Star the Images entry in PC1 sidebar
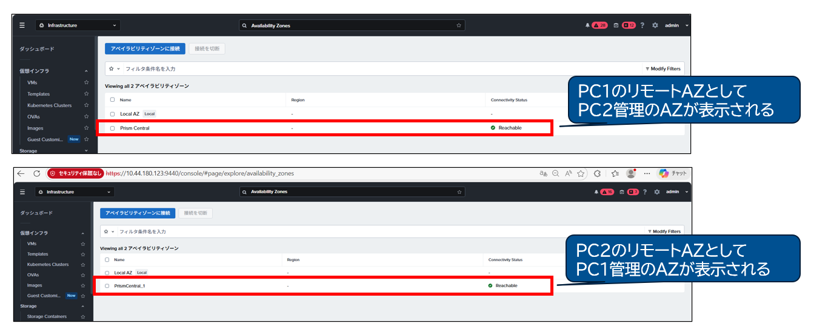 86,128
